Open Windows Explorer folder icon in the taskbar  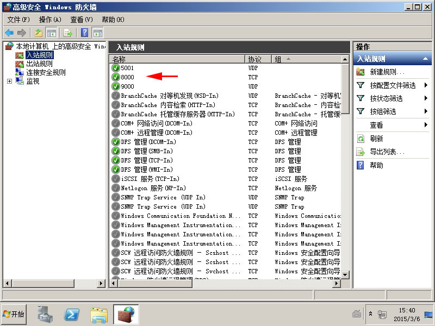[99, 315]
